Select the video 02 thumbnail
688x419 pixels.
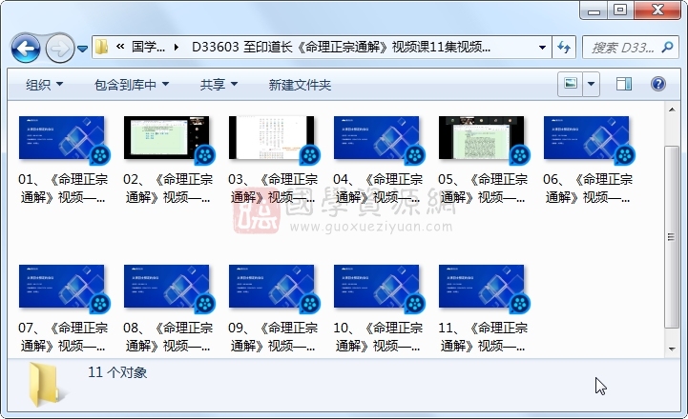coord(166,138)
